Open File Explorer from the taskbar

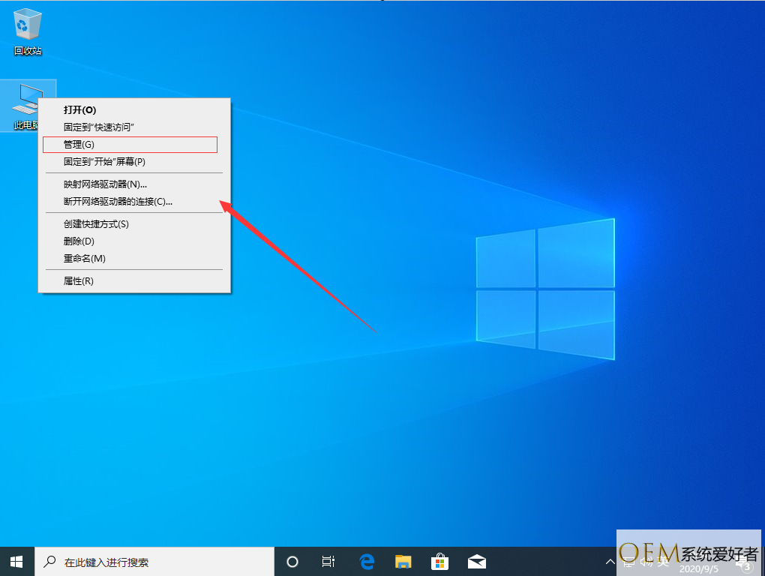click(x=403, y=561)
